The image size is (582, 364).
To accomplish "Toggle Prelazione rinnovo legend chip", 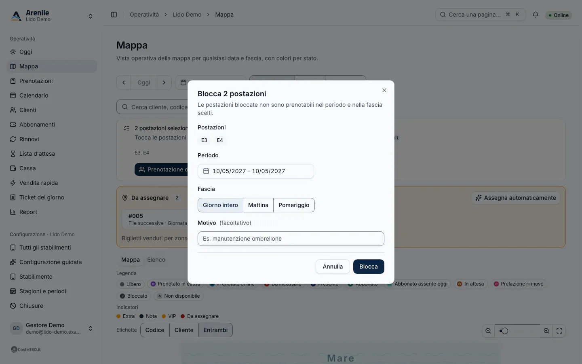I will tap(519, 284).
